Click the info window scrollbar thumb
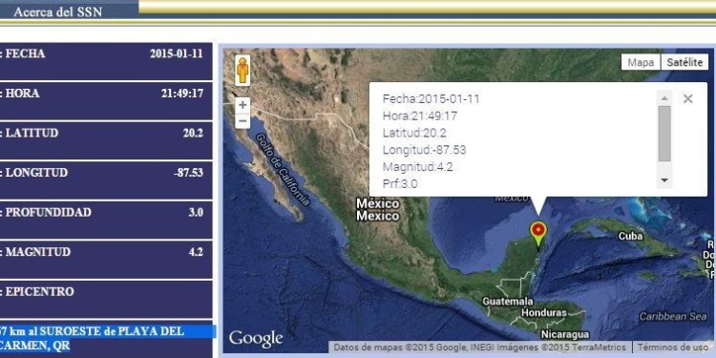Screen dimensions: 716x358 point(664,134)
